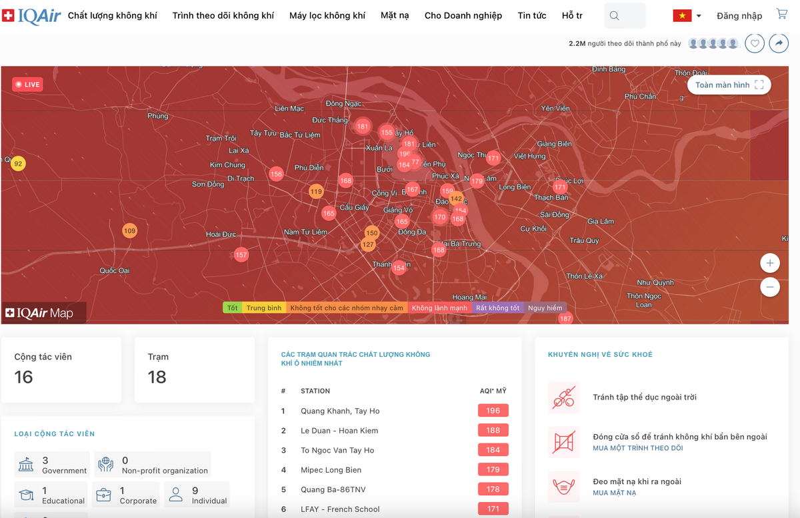This screenshot has width=800, height=518.
Task: Click the Đăng nhập login link
Action: coord(739,15)
